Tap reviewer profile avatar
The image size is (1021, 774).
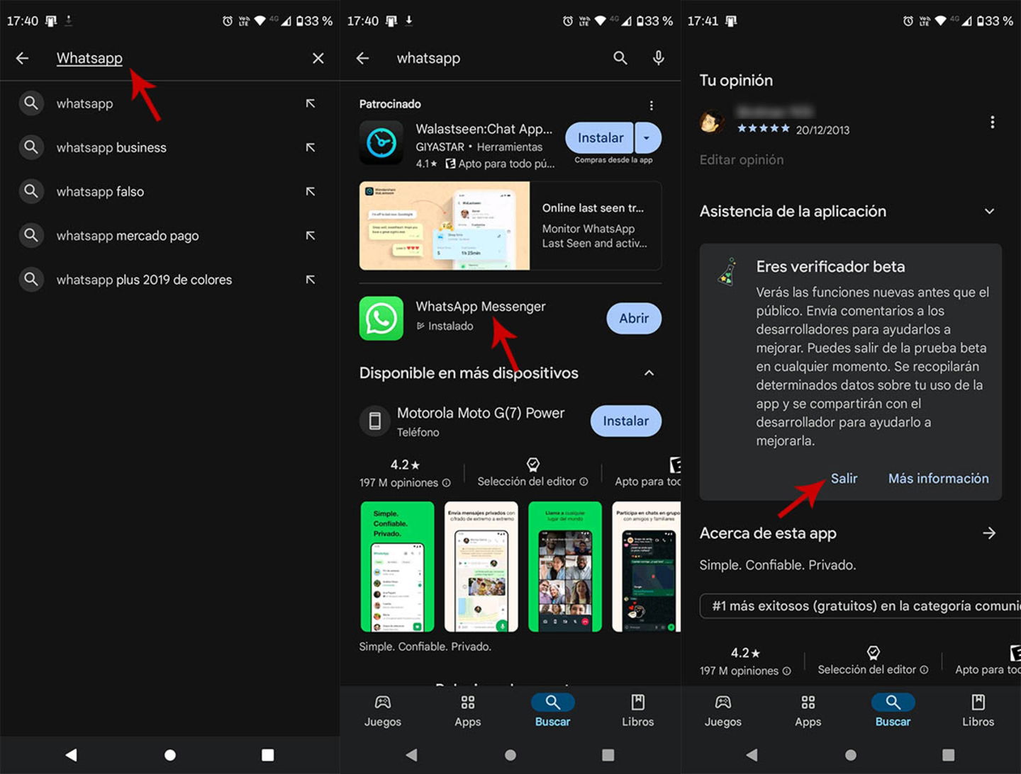click(713, 122)
